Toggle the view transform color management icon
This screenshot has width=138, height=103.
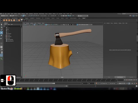(77, 25)
